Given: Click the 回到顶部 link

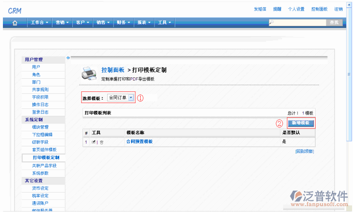Looking at the screenshot, I should 304,151.
